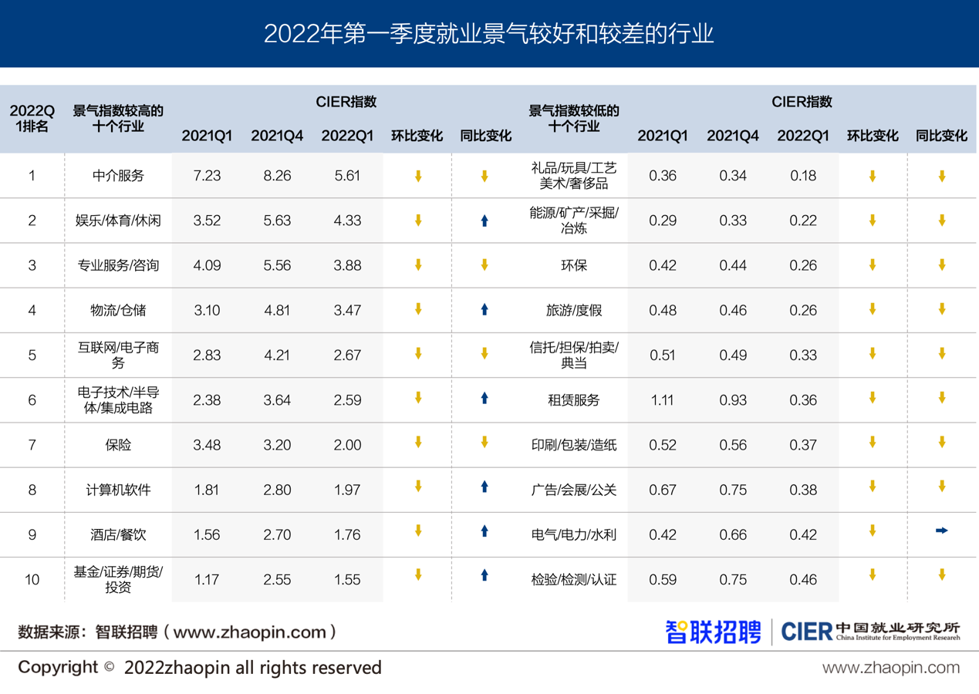Click the right-pointing arrow in 电气/电力/水利 row

tap(941, 531)
